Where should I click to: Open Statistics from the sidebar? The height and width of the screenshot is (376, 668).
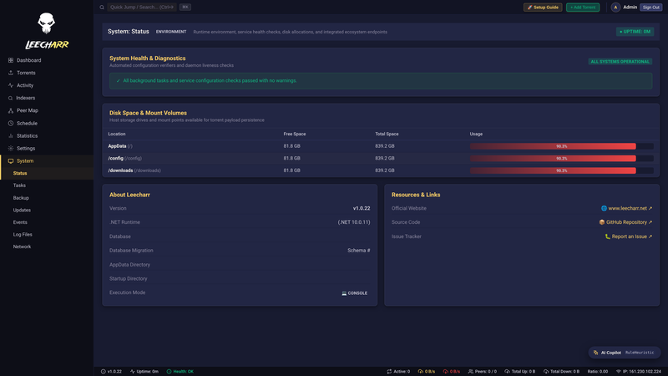47,135
